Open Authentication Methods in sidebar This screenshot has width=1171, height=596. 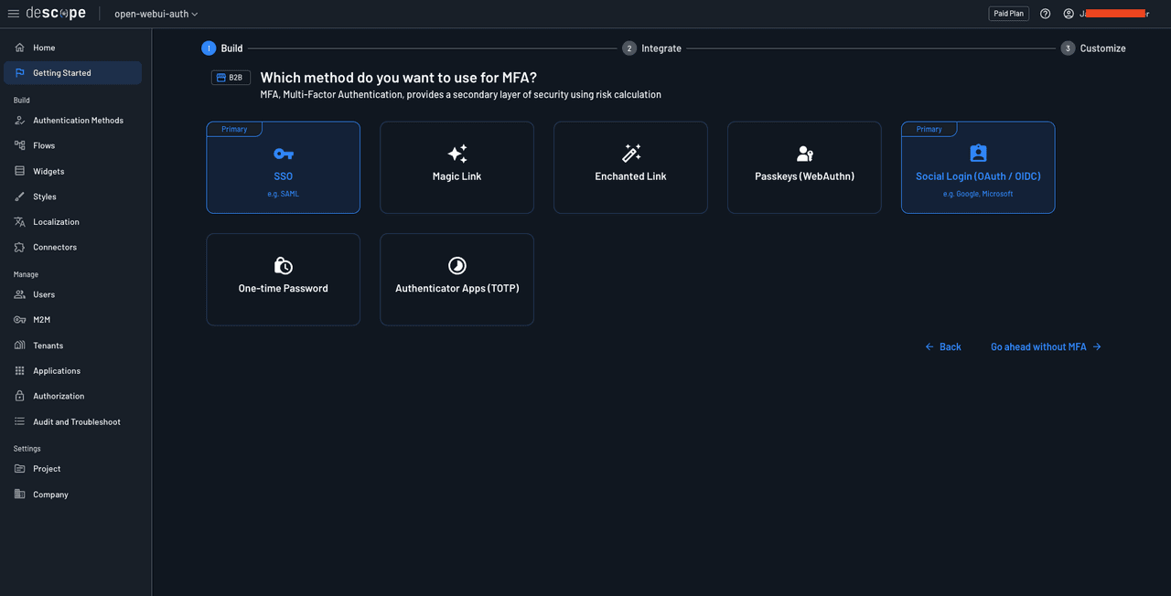(x=78, y=121)
